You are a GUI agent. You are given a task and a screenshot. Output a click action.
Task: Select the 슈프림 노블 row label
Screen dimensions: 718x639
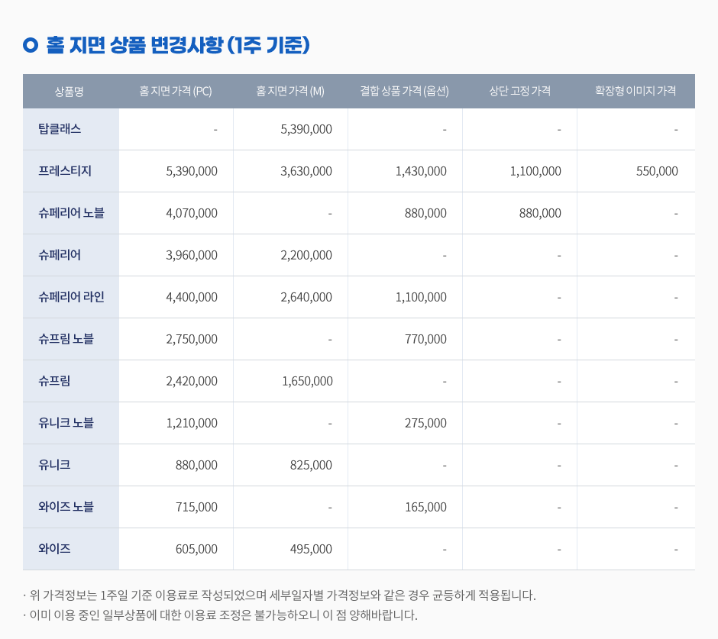tap(66, 339)
